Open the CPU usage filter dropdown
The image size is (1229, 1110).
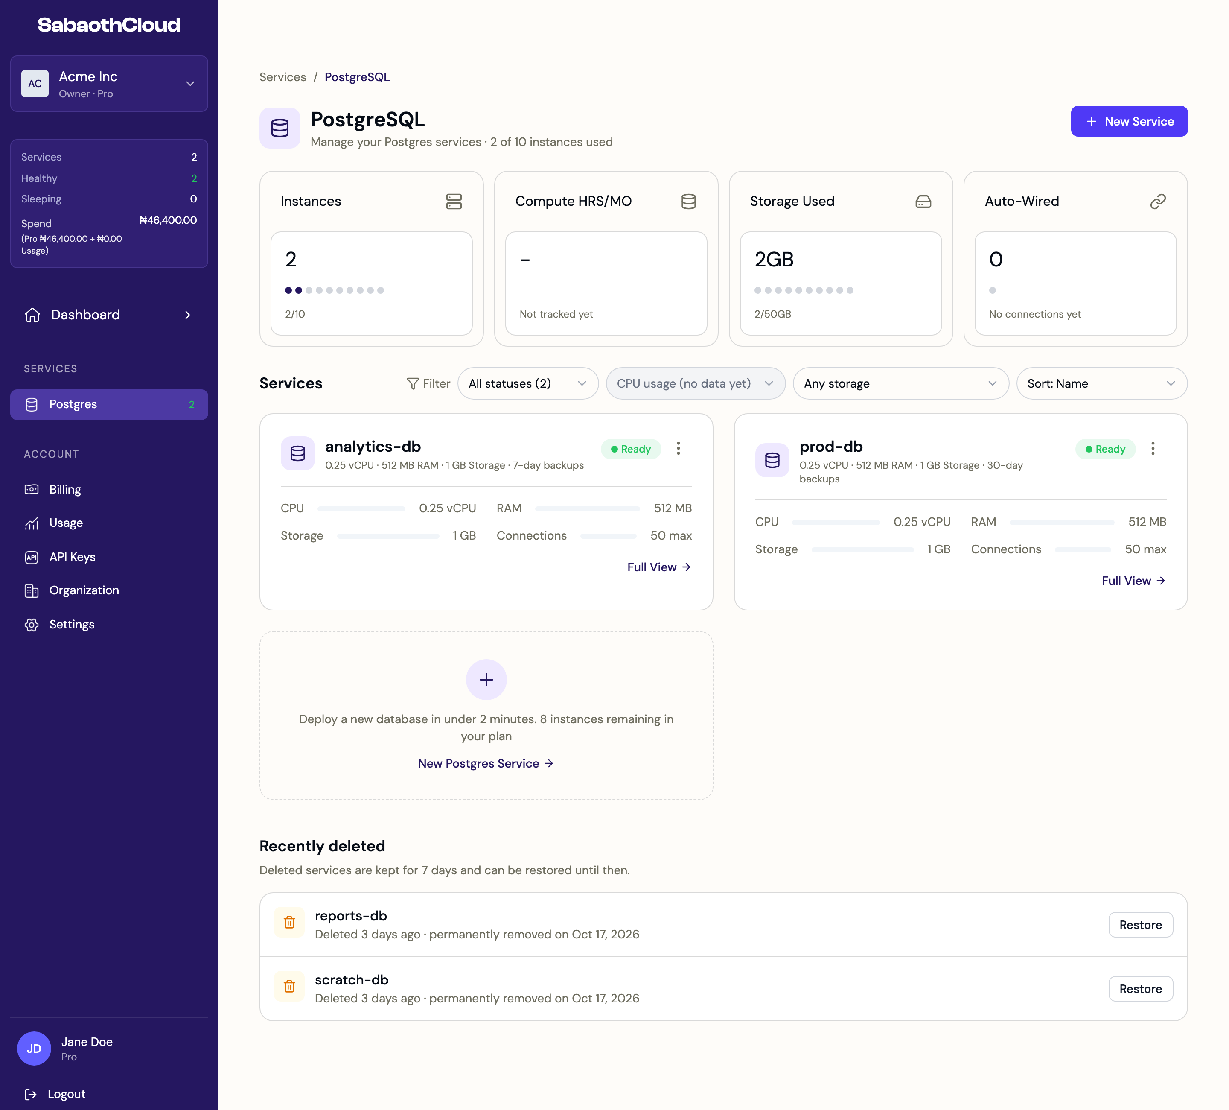click(x=695, y=384)
